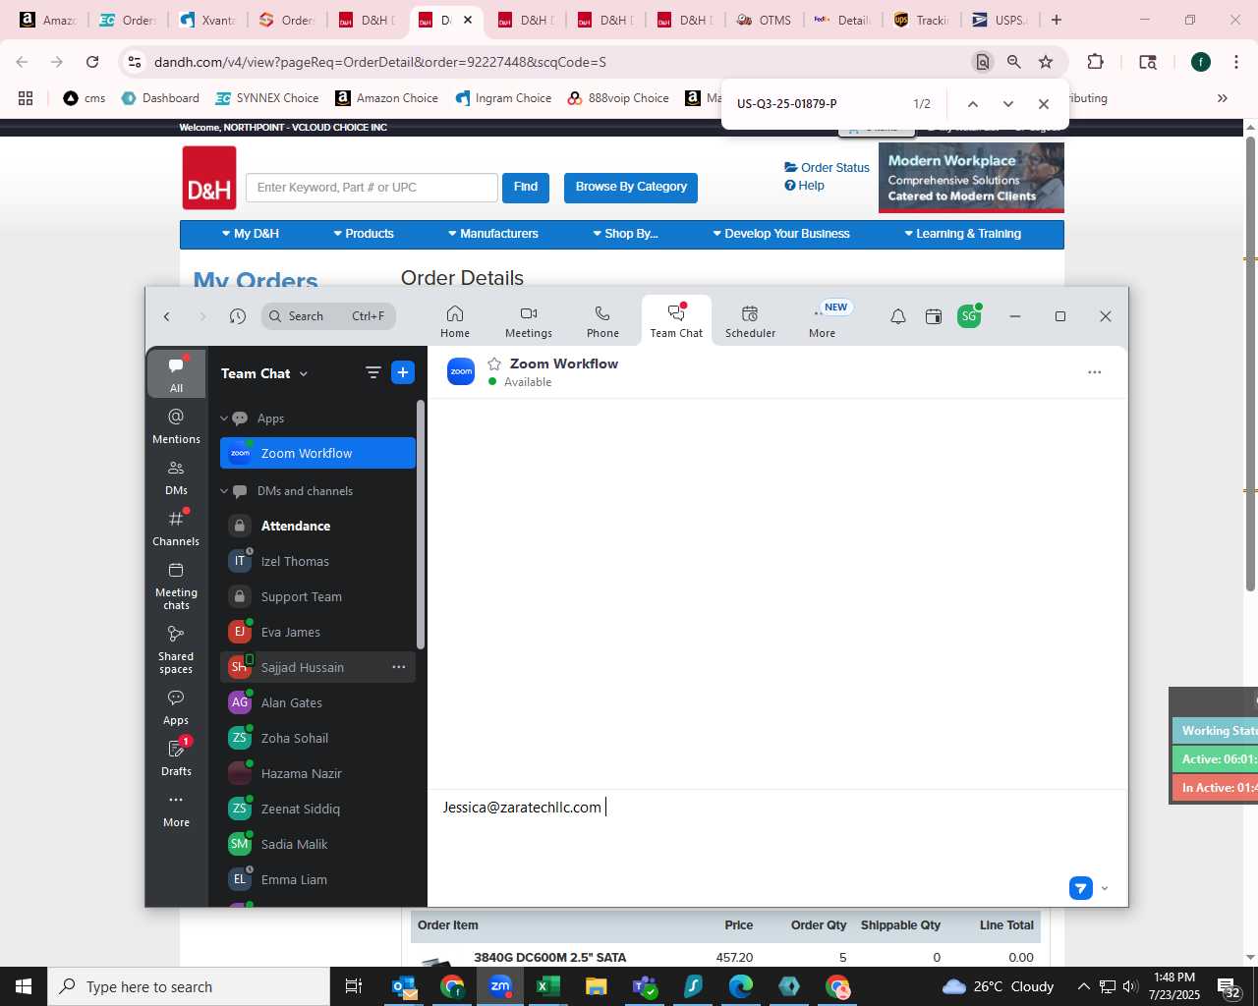Go to previous find-in-page match
Viewport: 1258px width, 1006px height.
coord(972,104)
